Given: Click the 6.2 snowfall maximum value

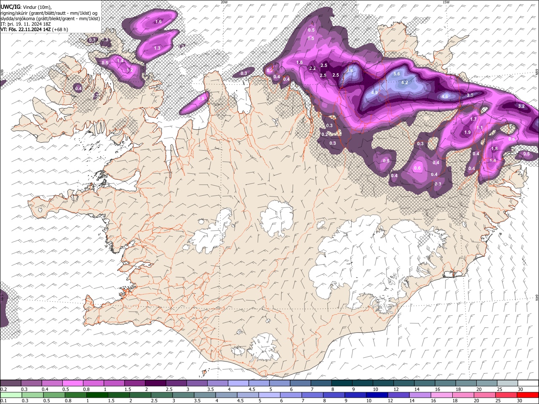Looking at the screenshot, I should tap(405, 82).
